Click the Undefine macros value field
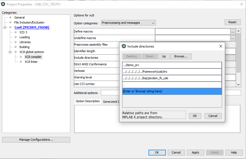The image size is (246, 159). pos(193,38)
